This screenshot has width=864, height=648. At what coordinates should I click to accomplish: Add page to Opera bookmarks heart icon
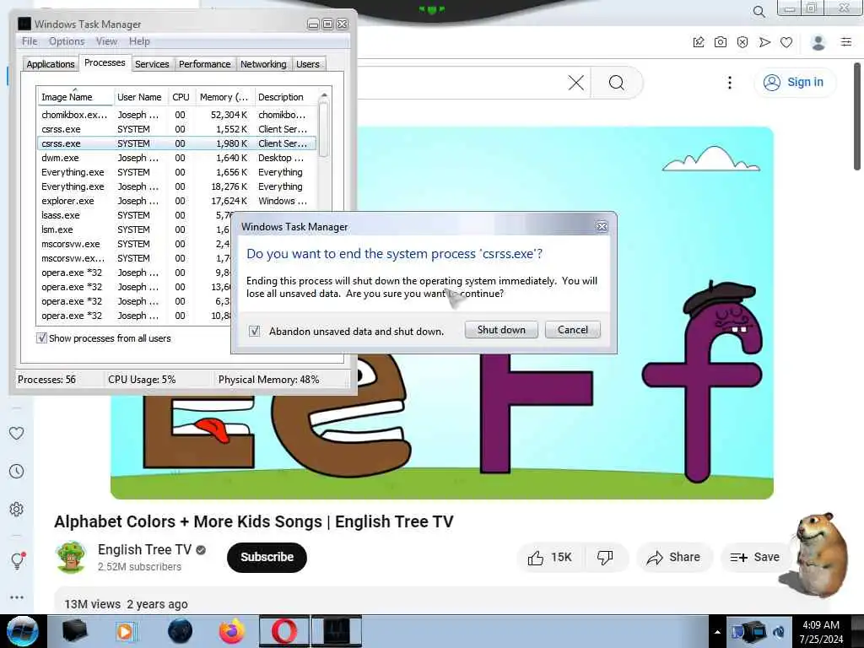point(786,42)
